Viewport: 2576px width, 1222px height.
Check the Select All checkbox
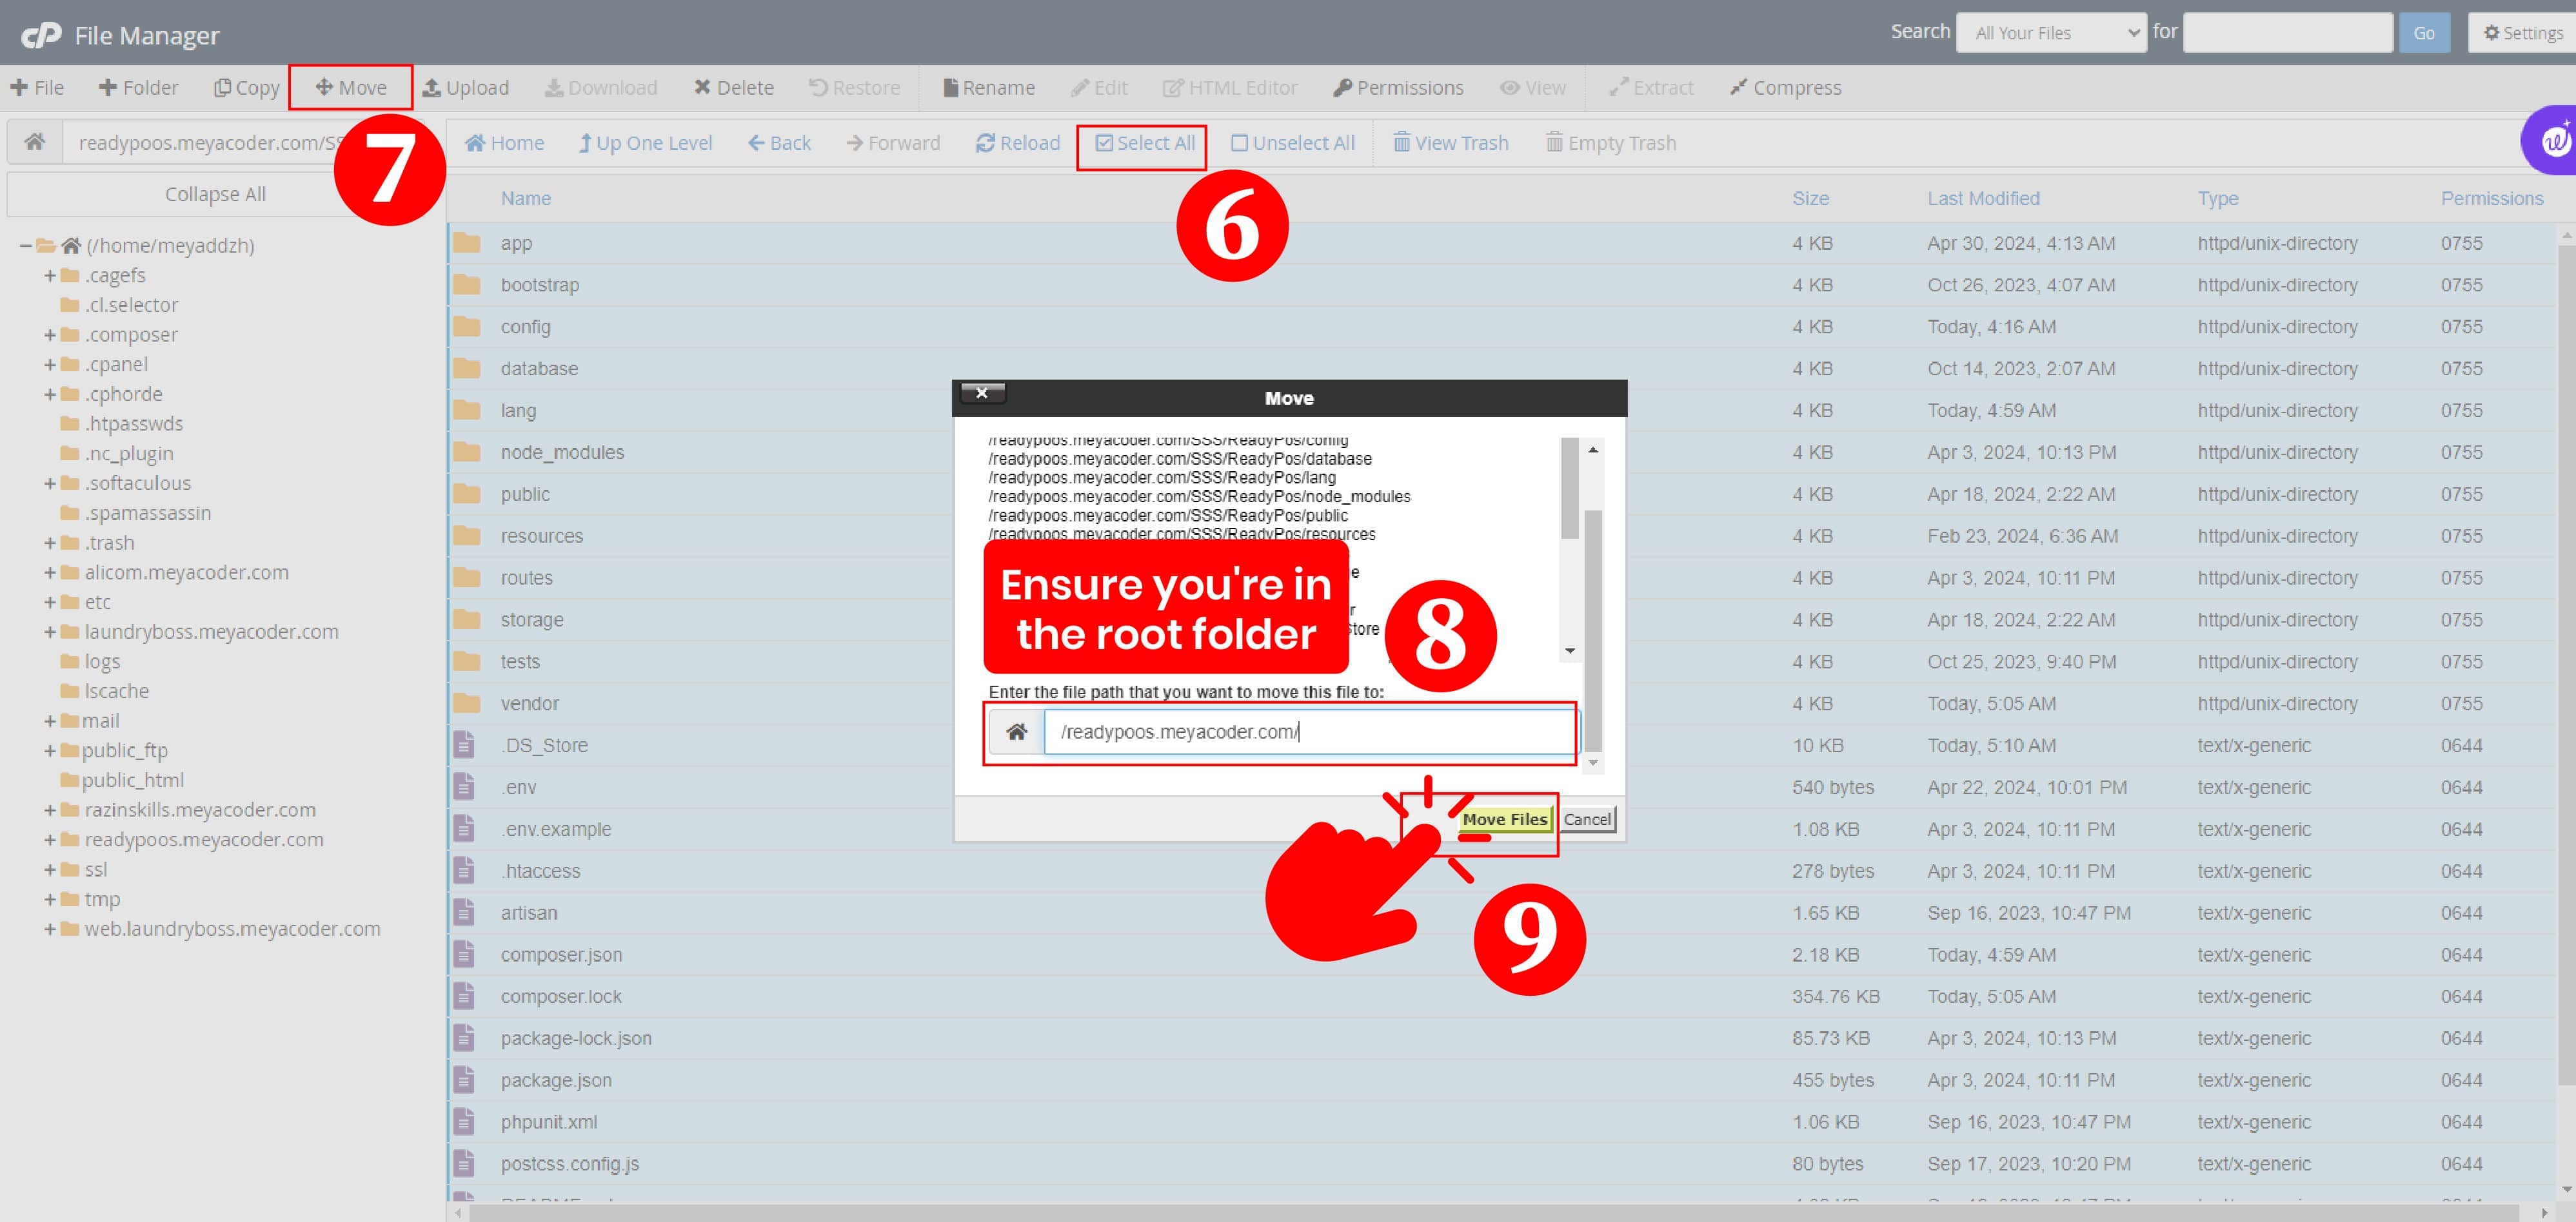click(x=1104, y=143)
